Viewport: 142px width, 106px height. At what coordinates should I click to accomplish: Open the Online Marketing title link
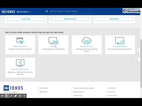click(x=120, y=46)
